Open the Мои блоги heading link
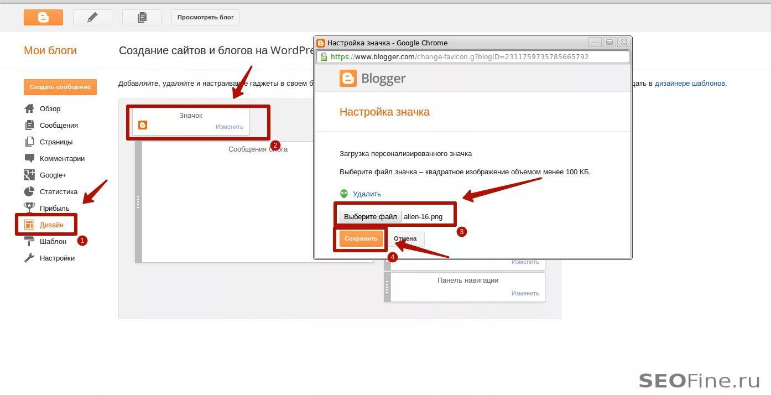This screenshot has width=771, height=395. pyautogui.click(x=50, y=50)
